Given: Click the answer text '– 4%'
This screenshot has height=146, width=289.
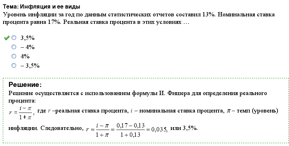Looking at the screenshot, I should pos(28,47).
